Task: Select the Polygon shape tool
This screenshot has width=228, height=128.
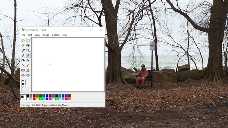Action: tap(28, 70)
